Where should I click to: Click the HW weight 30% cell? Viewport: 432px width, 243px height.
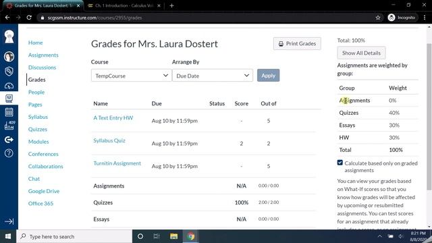pyautogui.click(x=394, y=138)
